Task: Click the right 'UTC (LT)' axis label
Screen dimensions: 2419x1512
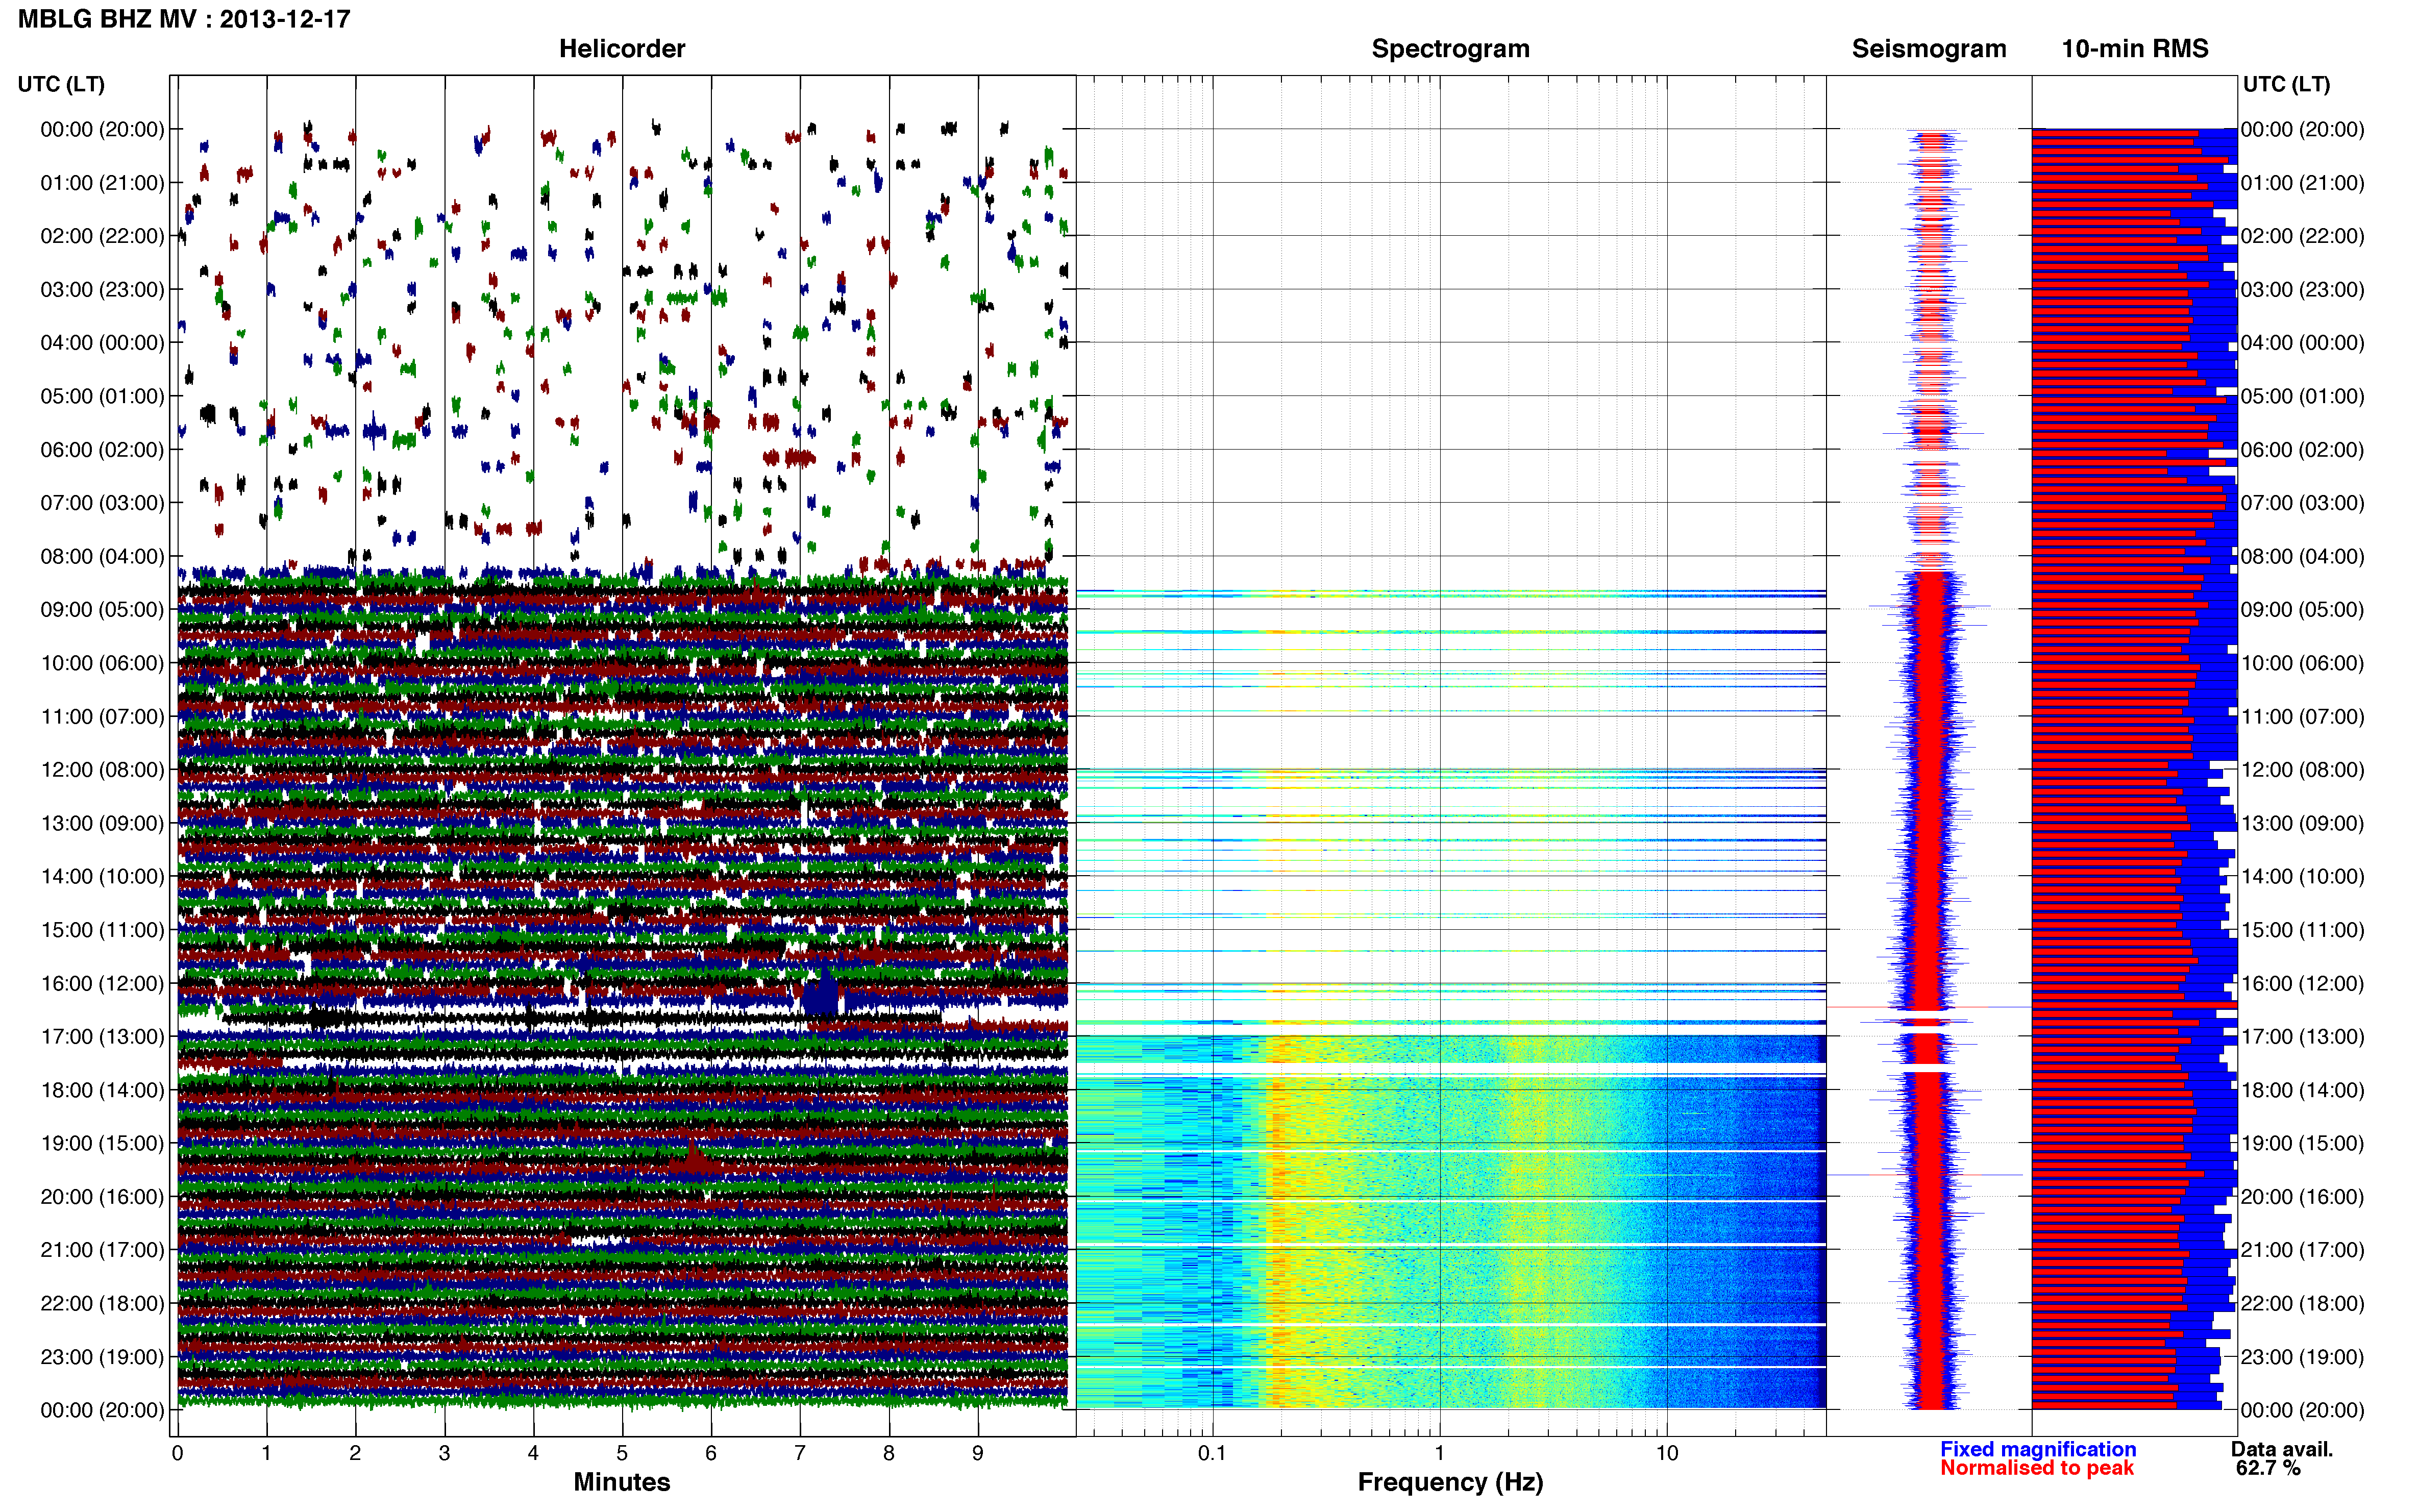Action: pos(2286,84)
